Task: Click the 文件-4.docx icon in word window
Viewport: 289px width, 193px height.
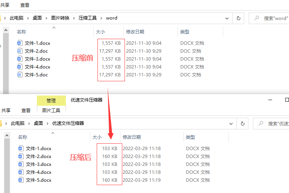Action: point(20,67)
